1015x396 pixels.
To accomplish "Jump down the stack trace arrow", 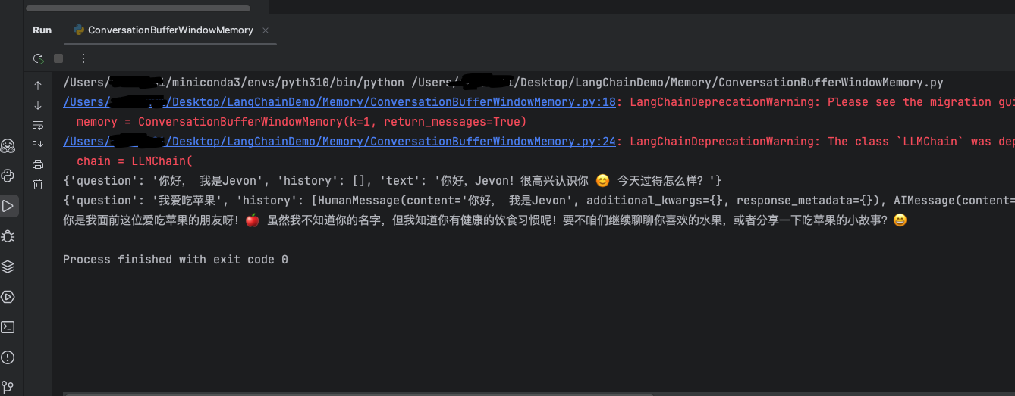I will click(x=38, y=105).
